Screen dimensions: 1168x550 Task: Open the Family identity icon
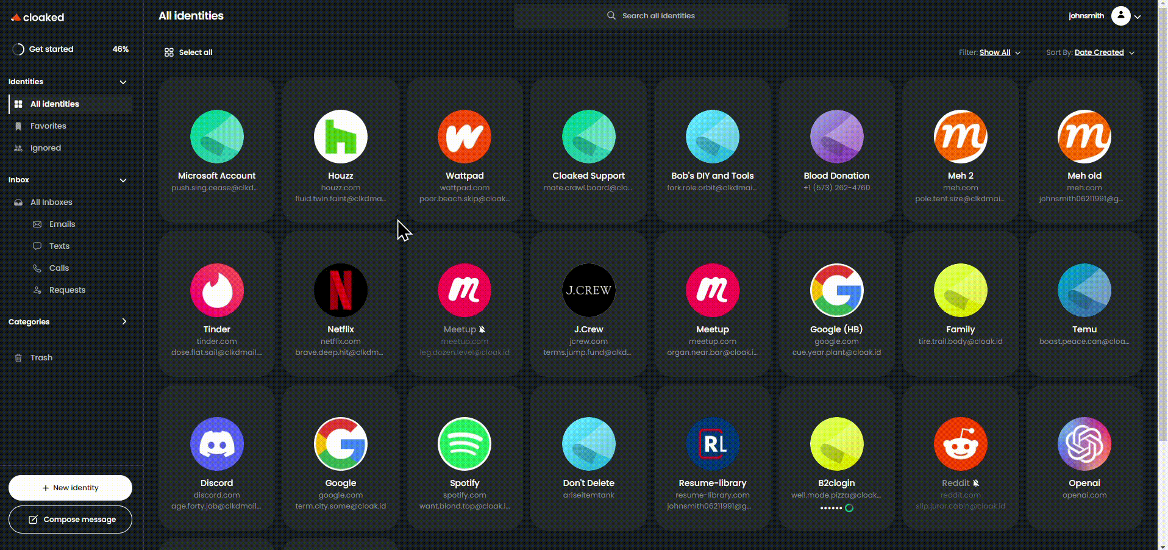pos(960,290)
